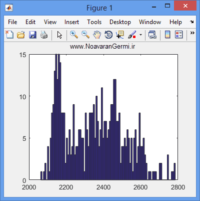This screenshot has height=201, width=200.
Task: Toggle the Brush data tool
Action: tap(131, 35)
